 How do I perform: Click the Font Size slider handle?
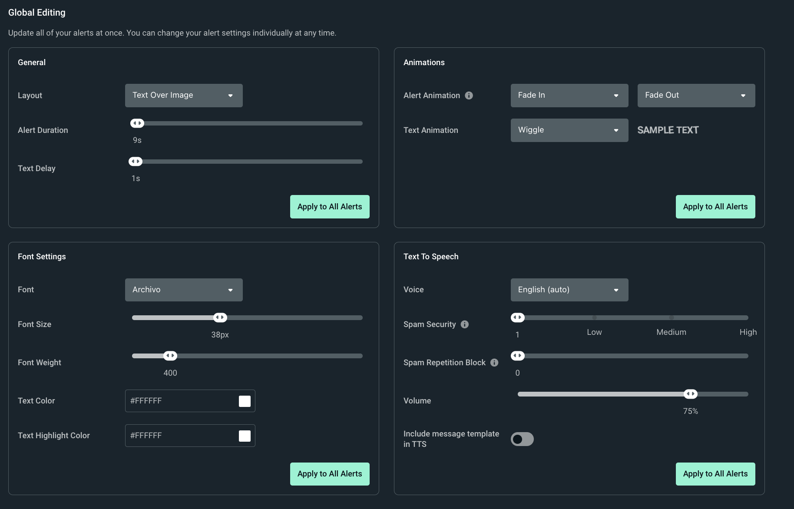pyautogui.click(x=220, y=318)
